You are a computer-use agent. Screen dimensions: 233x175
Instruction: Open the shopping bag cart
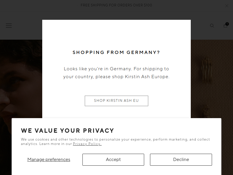point(225,26)
